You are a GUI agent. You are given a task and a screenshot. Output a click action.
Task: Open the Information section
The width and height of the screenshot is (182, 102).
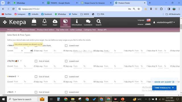click(77, 22)
